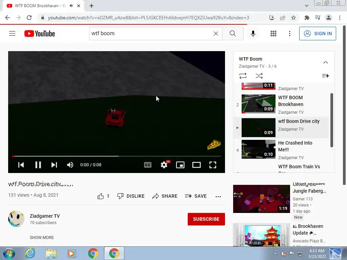Bookmark this page with star icon
The width and height of the screenshot is (347, 260).
pyautogui.click(x=293, y=18)
